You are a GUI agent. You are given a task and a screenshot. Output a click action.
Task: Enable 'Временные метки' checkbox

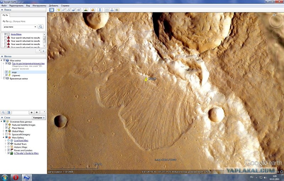5,78
